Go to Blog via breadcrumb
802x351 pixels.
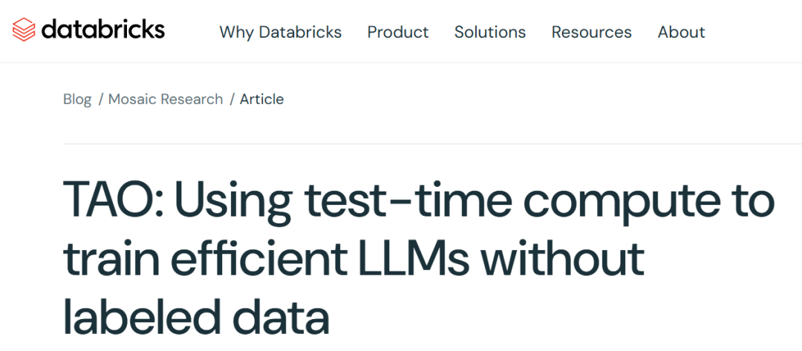click(x=77, y=99)
